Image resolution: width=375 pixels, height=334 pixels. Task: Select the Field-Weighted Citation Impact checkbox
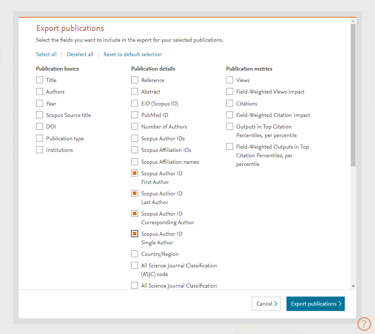tap(230, 115)
